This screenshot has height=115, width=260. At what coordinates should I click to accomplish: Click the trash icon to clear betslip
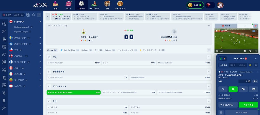tap(221, 112)
